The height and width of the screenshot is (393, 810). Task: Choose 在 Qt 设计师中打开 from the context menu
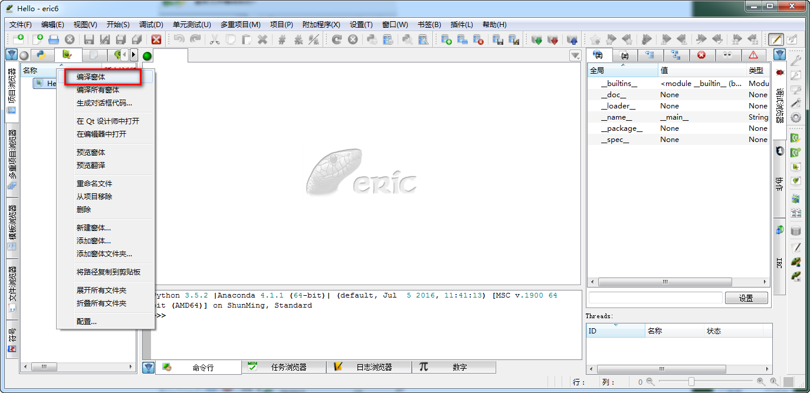click(106, 121)
